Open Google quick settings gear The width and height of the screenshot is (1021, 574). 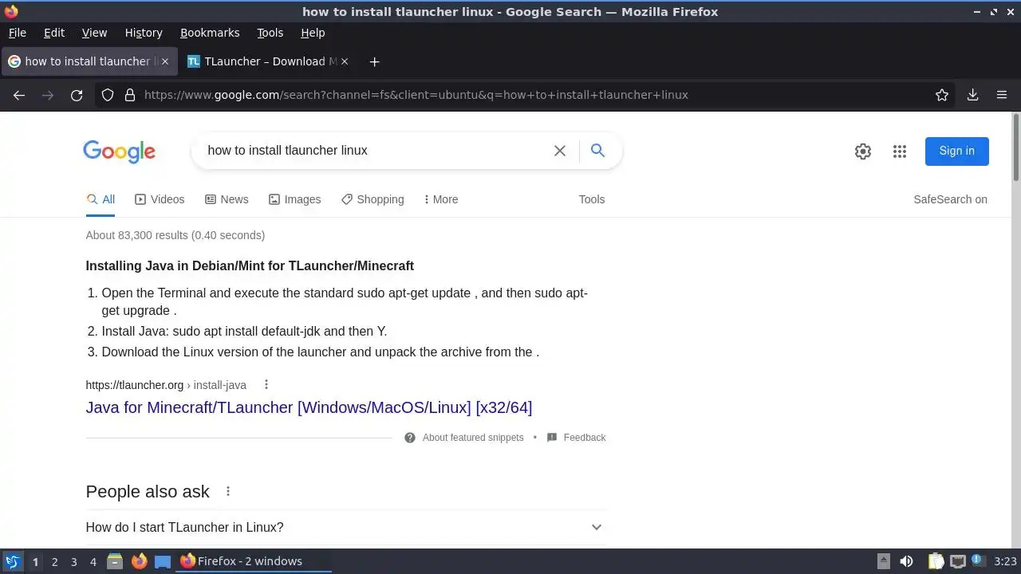click(863, 151)
